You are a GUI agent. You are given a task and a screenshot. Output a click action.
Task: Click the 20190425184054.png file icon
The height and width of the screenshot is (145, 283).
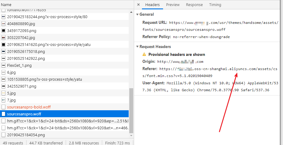[4, 135]
